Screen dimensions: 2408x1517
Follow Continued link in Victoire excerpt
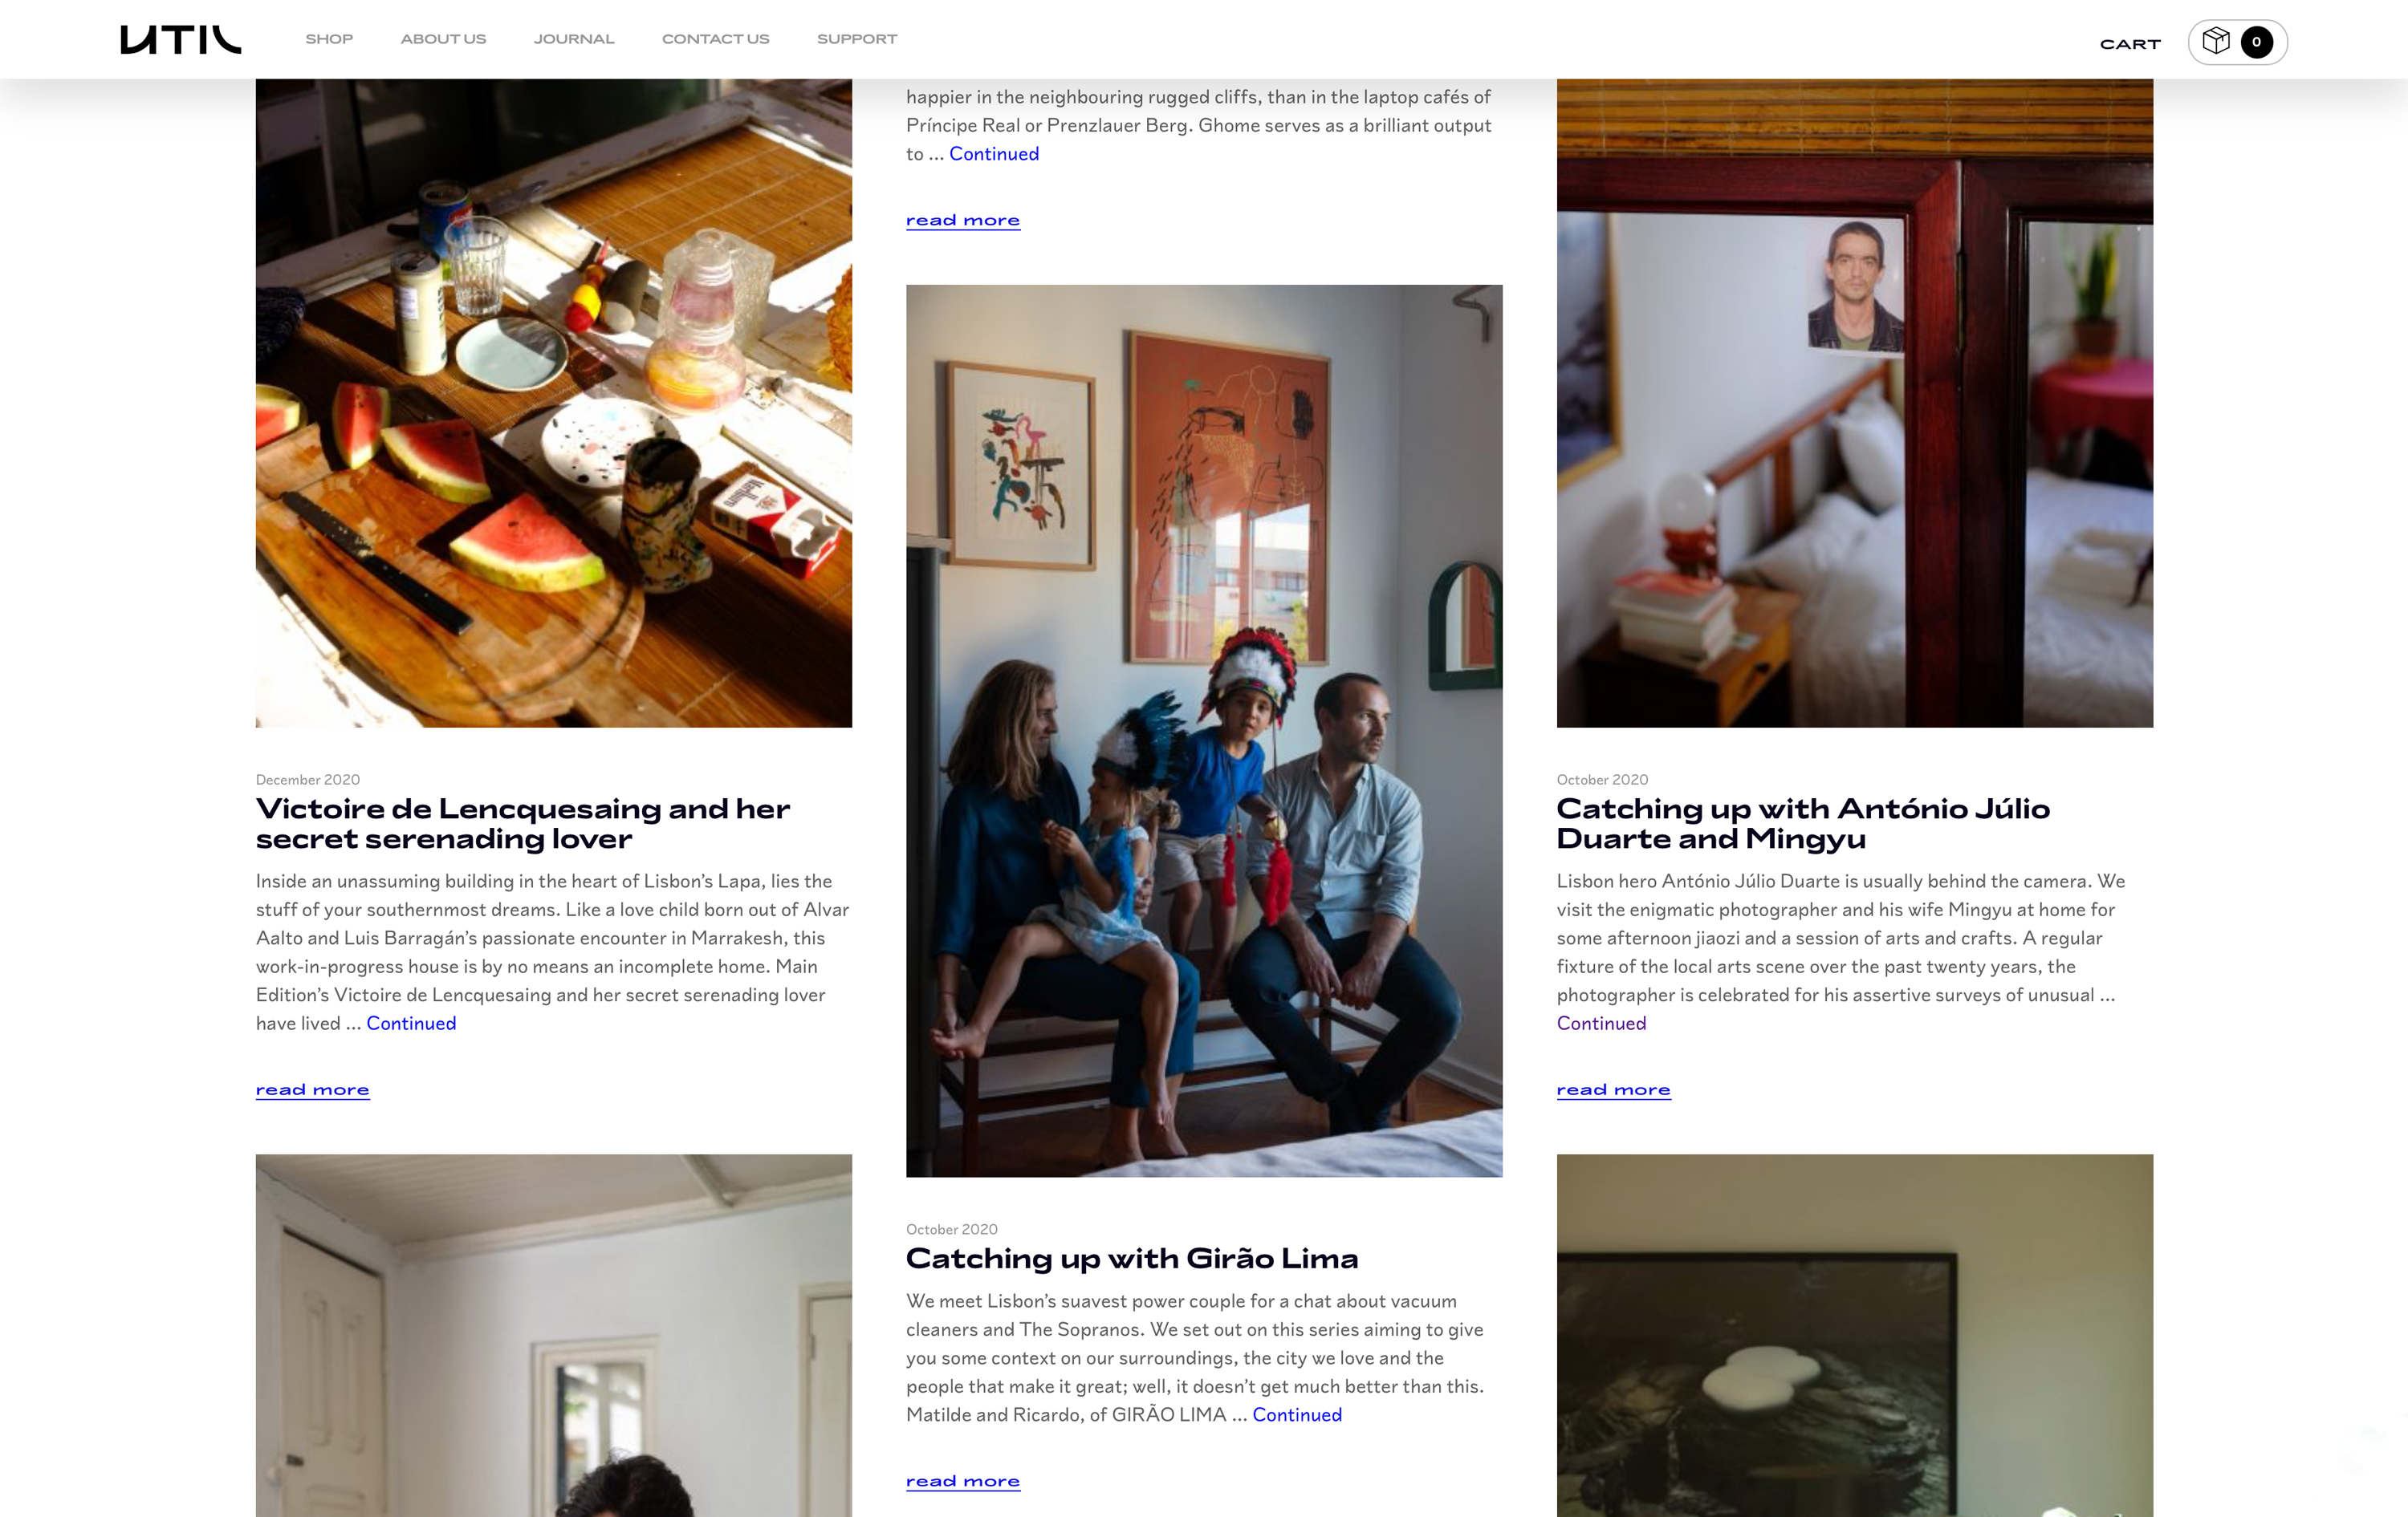pyautogui.click(x=411, y=1024)
